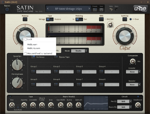This screenshot has height=114, width=150.
Task: Click the Soft Clip button
Action: [x=125, y=19]
